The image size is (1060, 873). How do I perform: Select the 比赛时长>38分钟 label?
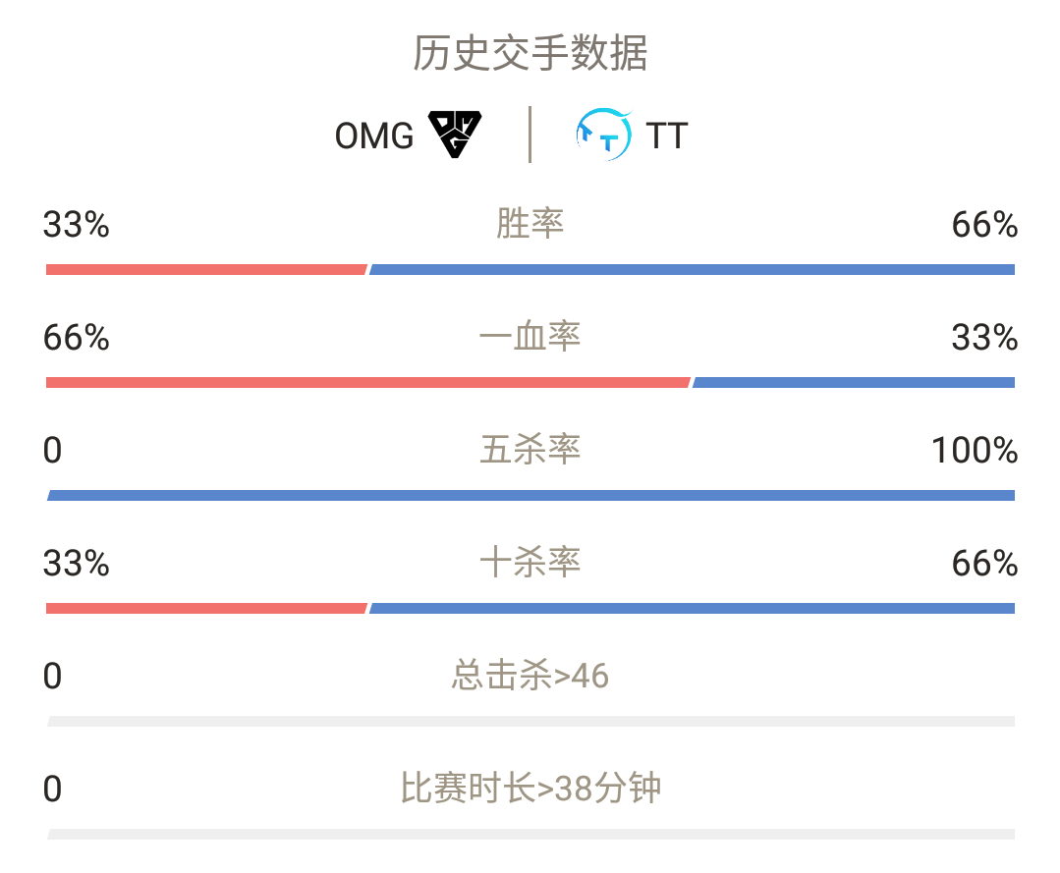coord(530,788)
